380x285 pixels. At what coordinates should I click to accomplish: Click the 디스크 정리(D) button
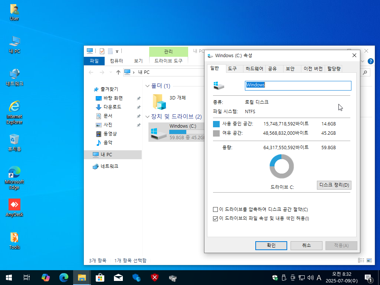pyautogui.click(x=334, y=185)
